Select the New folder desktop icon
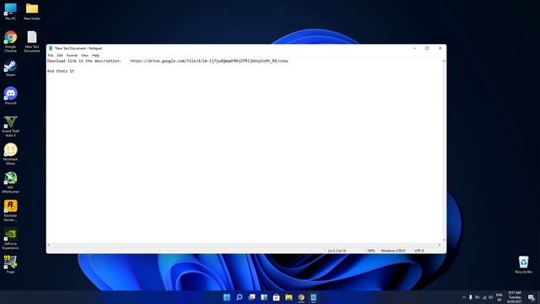 [x=32, y=11]
